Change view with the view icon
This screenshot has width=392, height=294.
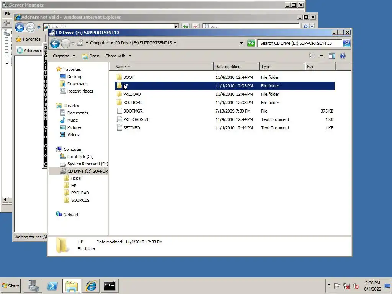[x=312, y=56]
